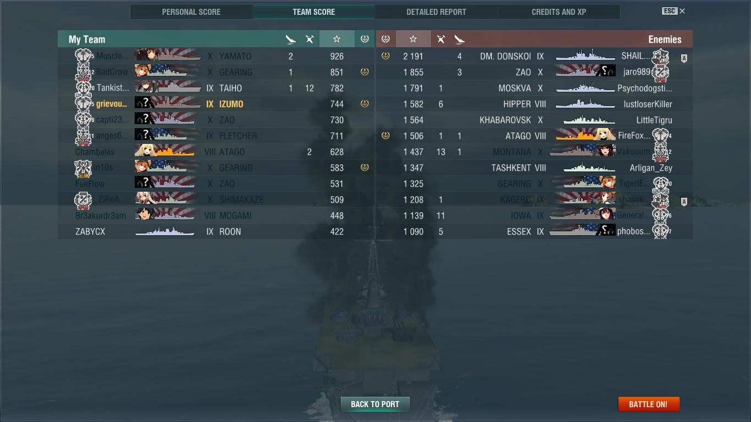Sort My Team by base XP star icon

point(336,39)
